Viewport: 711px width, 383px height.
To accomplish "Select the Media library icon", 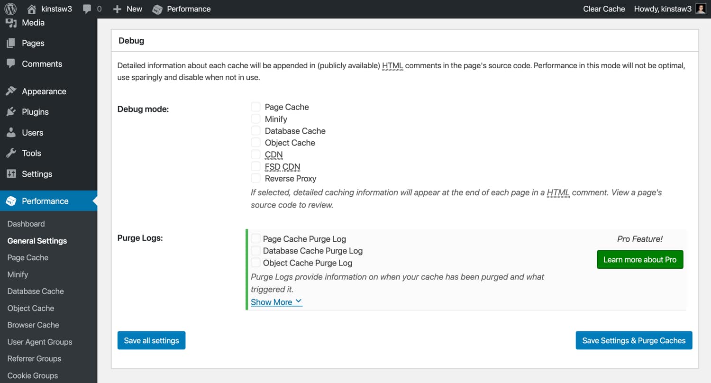I will (10, 22).
